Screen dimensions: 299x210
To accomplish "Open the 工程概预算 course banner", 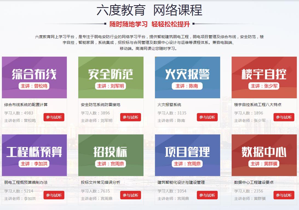I will (34, 155).
